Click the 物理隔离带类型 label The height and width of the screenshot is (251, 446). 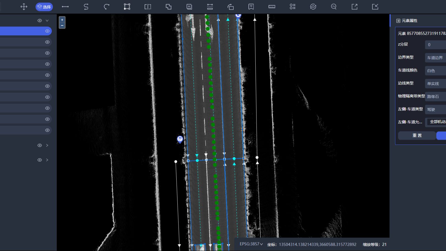[412, 96]
